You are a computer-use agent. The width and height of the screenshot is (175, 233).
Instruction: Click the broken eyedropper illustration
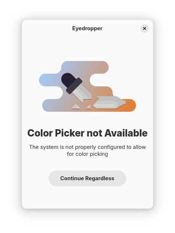(87, 86)
